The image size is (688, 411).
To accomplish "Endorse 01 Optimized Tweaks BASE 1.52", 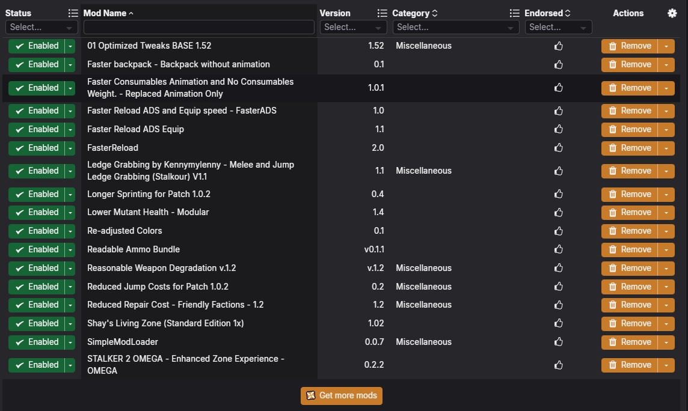I will click(x=559, y=46).
